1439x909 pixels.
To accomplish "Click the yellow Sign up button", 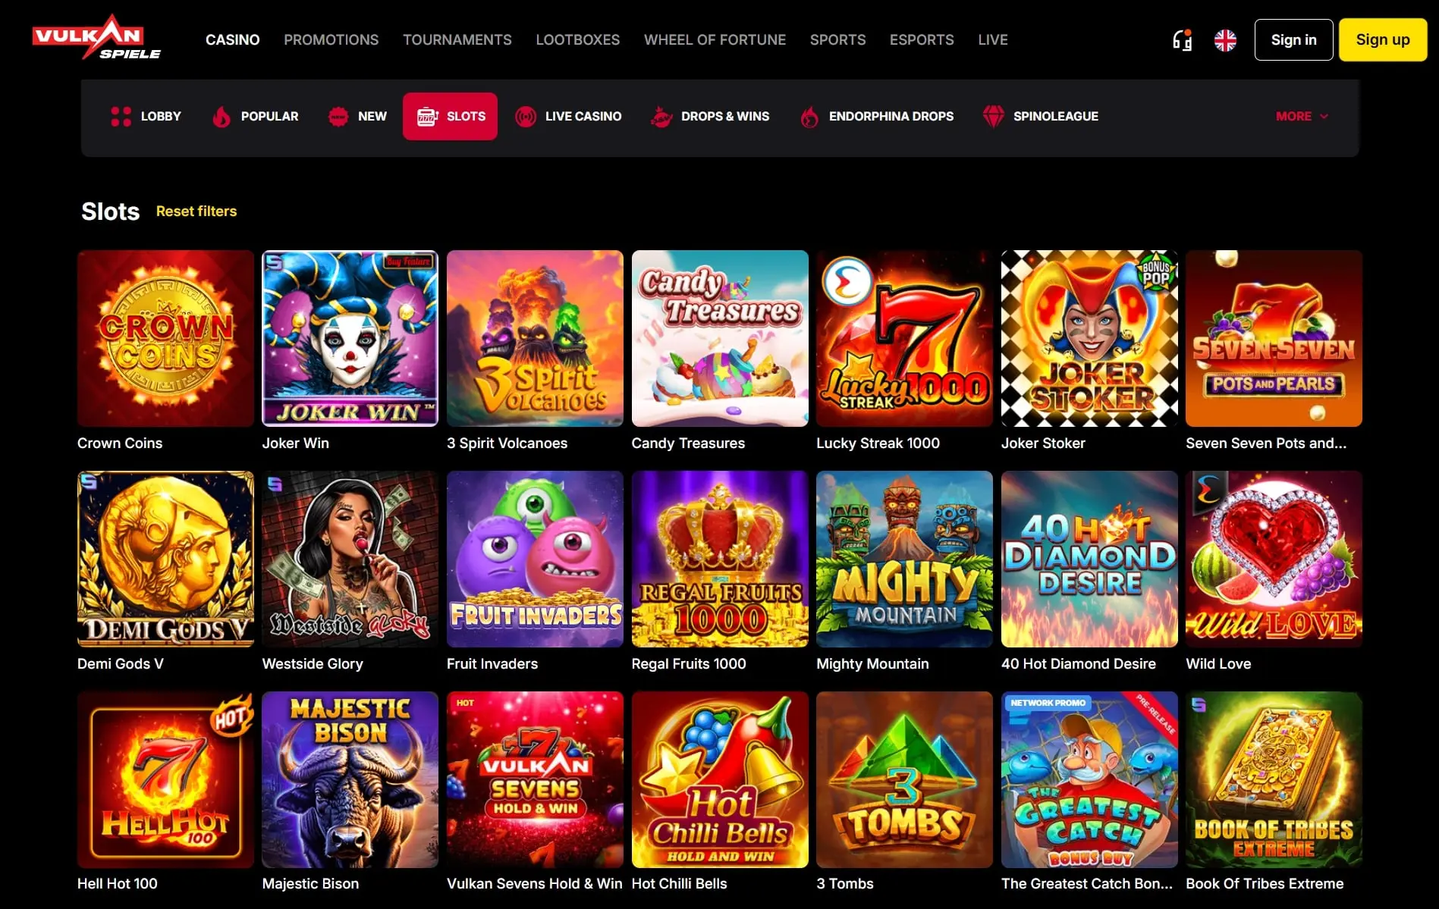I will coord(1383,39).
